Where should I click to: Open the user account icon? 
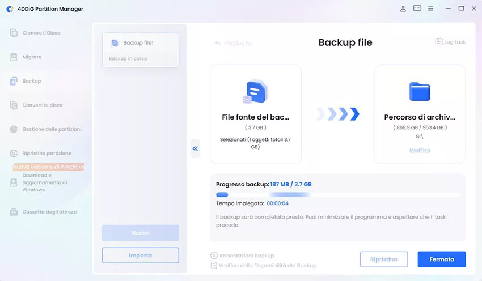tap(403, 8)
